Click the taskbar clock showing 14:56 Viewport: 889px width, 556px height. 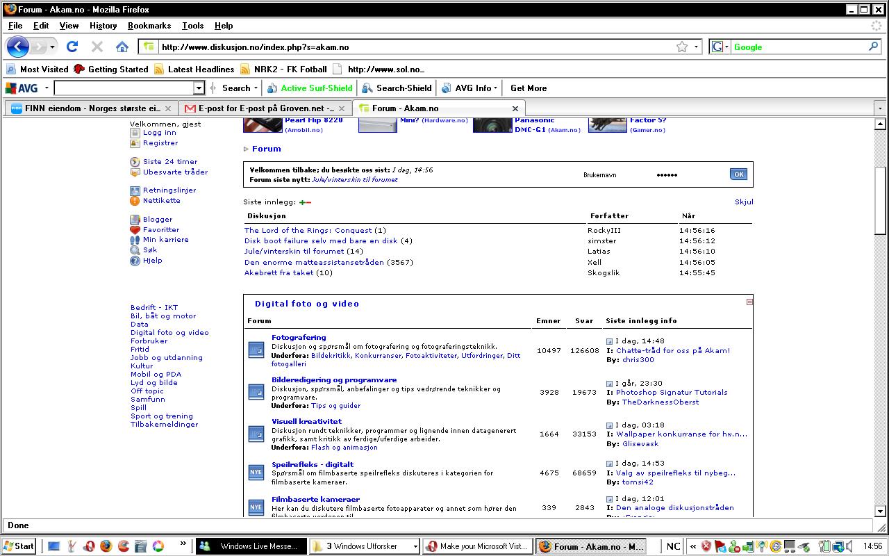click(873, 546)
